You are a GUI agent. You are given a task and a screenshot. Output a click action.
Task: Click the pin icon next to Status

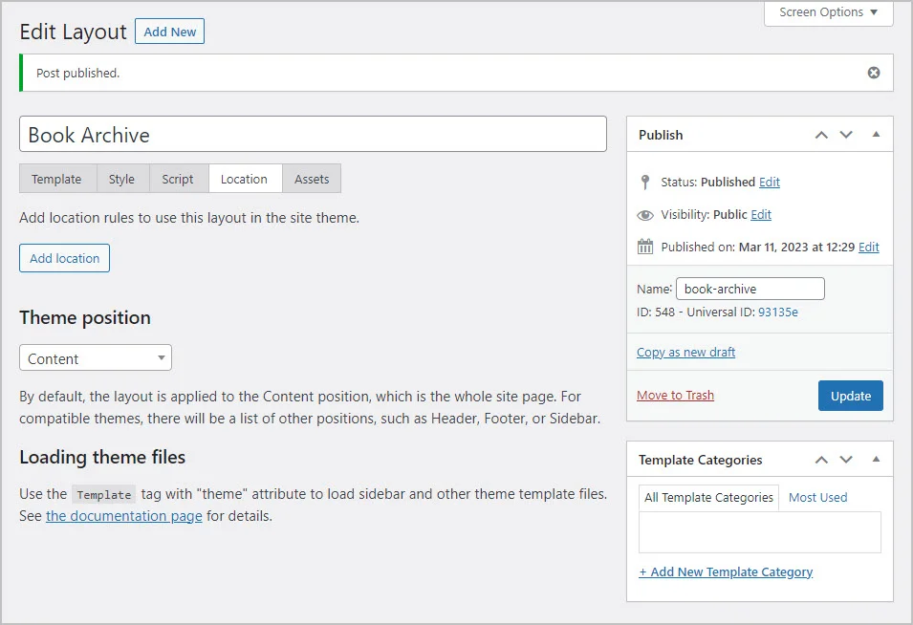645,182
